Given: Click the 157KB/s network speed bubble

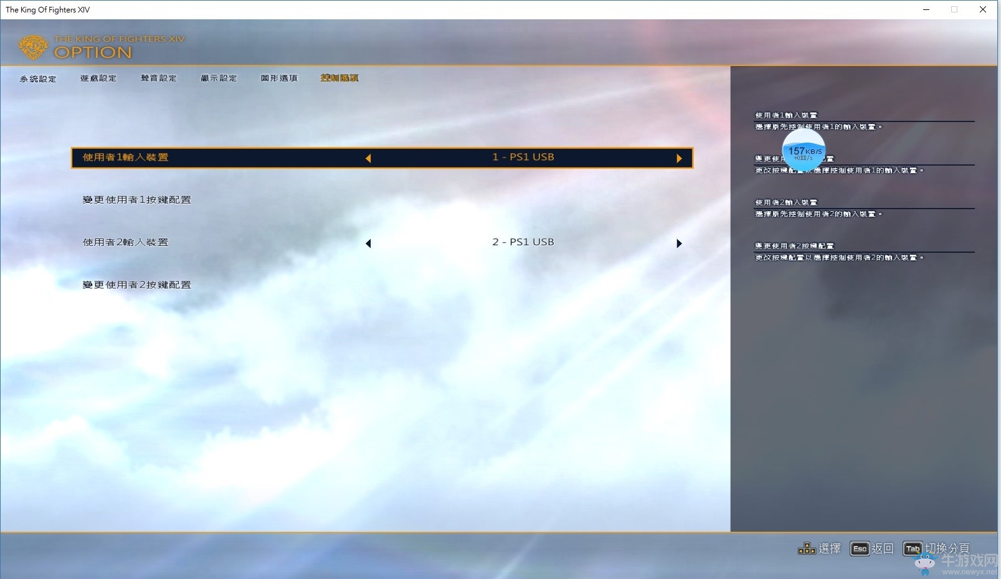Looking at the screenshot, I should pyautogui.click(x=804, y=151).
